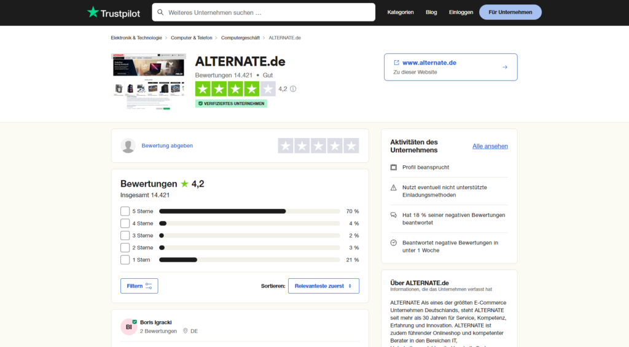The image size is (629, 347).
Task: Click the Trustpilot star logo
Action: point(93,12)
